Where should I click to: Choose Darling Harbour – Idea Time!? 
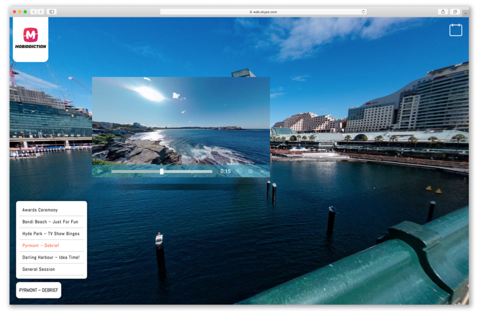pyautogui.click(x=51, y=257)
